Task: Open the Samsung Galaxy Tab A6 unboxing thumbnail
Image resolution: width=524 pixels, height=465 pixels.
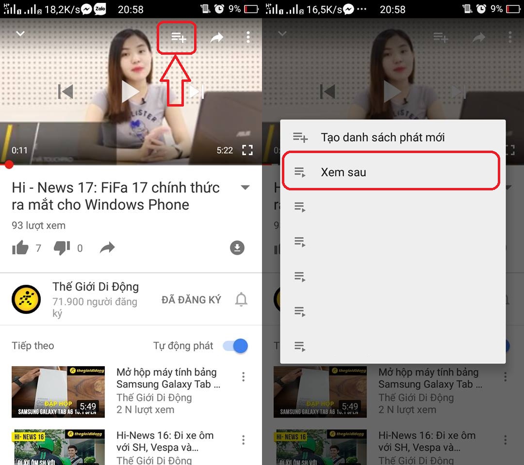Action: click(58, 391)
